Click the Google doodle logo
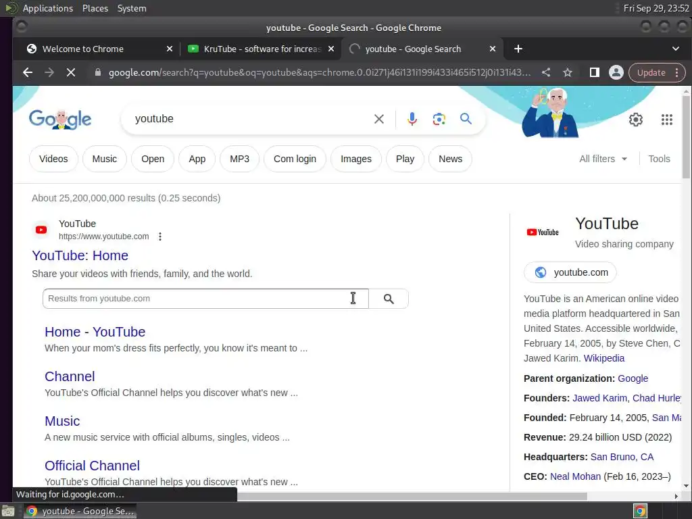The width and height of the screenshot is (692, 519). coord(60,119)
